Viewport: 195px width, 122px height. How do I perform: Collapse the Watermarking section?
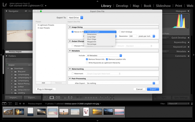coord(70,69)
